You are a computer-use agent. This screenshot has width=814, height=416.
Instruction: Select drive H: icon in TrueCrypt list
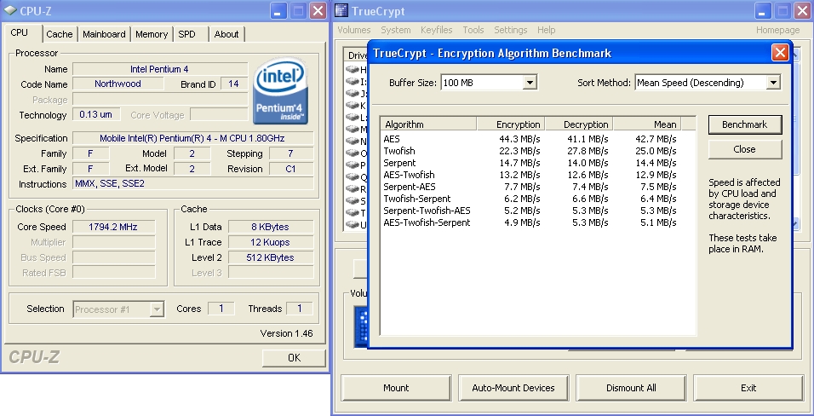click(353, 69)
